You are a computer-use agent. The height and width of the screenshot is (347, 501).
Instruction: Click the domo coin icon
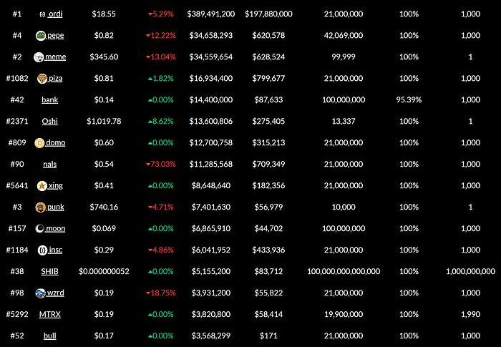[x=39, y=143]
